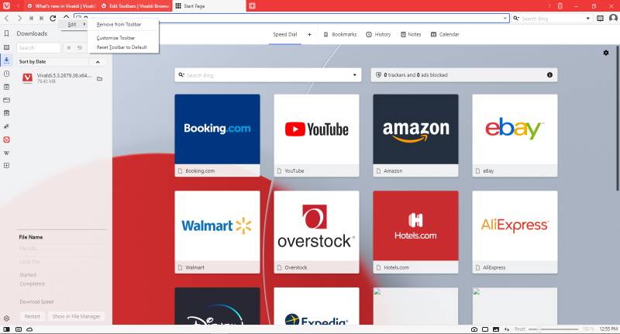Screen dimensions: 620x334
Task: Adjust the page zoom slider
Action: pyautogui.click(x=553, y=329)
